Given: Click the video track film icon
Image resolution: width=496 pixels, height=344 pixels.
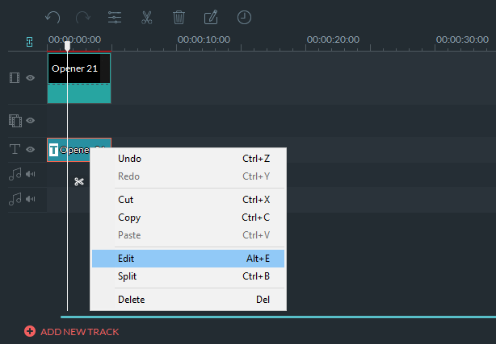Looking at the screenshot, I should (x=15, y=77).
